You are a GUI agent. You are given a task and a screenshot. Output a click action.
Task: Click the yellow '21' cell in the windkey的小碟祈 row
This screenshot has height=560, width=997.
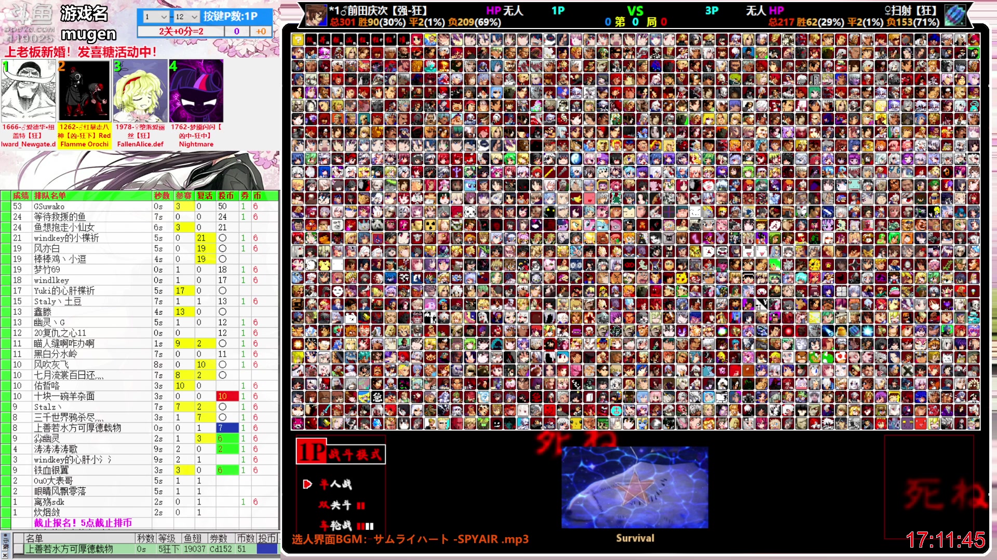[205, 238]
